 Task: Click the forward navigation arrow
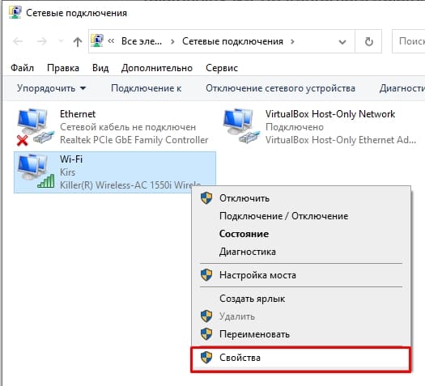tap(42, 41)
